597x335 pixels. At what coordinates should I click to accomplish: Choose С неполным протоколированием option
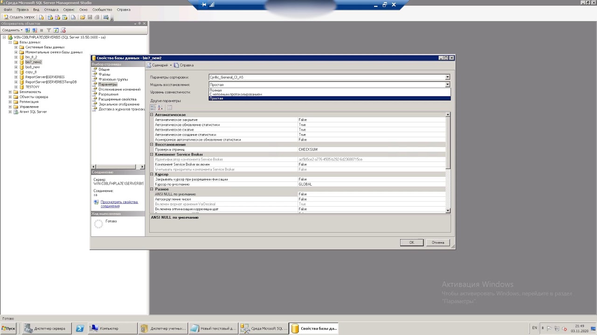pos(330,94)
